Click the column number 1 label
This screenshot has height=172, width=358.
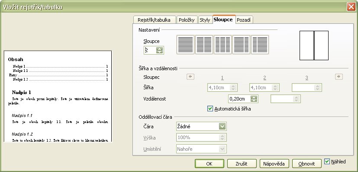tap(222, 78)
